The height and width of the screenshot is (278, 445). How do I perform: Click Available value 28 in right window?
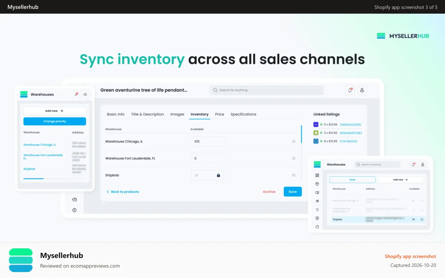click(x=413, y=219)
